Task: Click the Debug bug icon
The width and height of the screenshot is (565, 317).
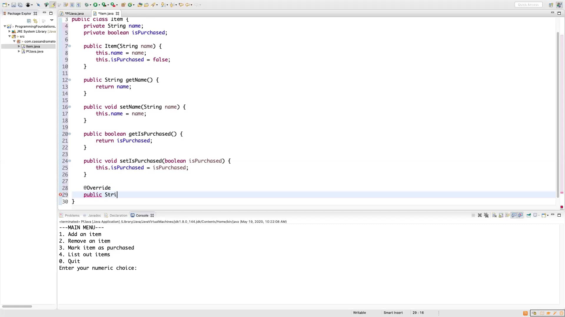Action: 87,5
